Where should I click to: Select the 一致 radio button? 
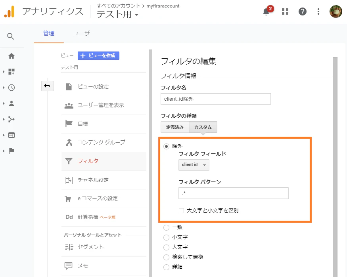click(x=167, y=227)
